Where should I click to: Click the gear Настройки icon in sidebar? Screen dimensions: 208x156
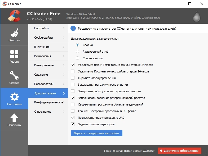coord(14,96)
